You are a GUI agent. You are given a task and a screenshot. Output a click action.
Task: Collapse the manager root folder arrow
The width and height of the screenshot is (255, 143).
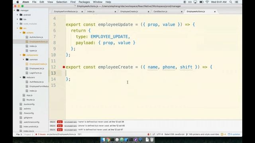[x=14, y=10]
